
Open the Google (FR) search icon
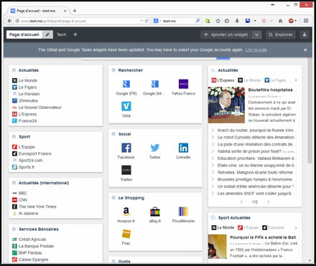[126, 84]
